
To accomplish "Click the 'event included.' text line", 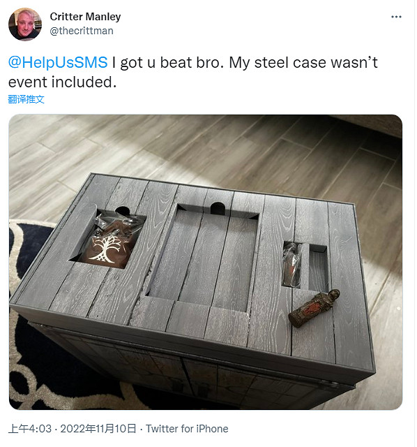I will point(62,82).
